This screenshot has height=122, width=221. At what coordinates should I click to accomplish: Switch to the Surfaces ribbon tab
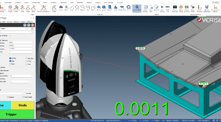click(x=18, y=2)
